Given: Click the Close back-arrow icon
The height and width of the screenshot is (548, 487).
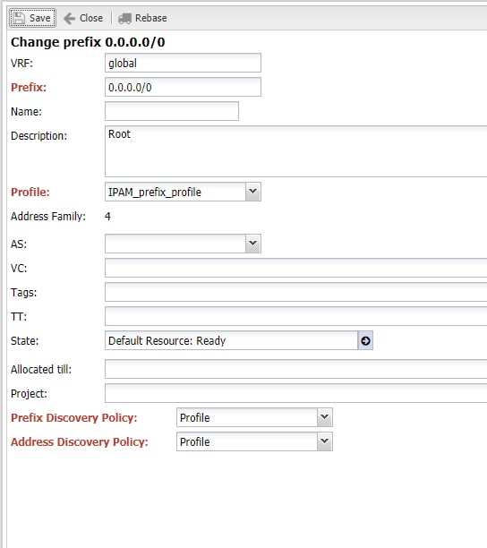Looking at the screenshot, I should pyautogui.click(x=69, y=18).
